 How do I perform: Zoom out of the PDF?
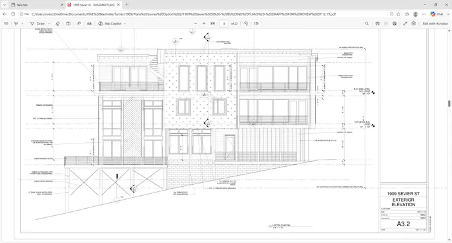tap(196, 24)
